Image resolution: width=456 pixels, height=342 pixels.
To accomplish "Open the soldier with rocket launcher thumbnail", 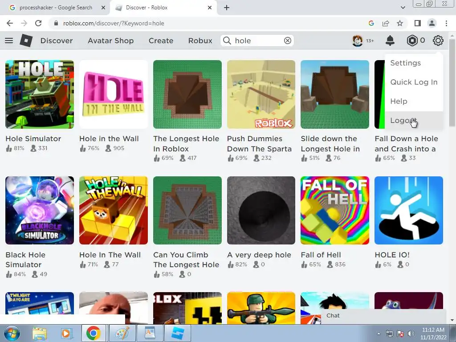I will pos(261,308).
